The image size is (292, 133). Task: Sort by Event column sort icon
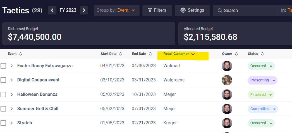pos(21,54)
